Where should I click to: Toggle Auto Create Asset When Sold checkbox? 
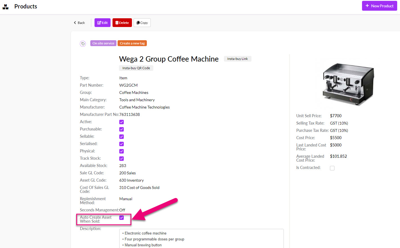(122, 218)
